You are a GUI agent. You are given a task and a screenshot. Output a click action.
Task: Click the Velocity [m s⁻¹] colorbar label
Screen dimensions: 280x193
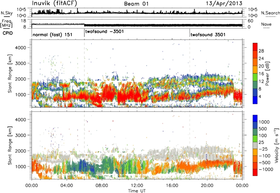click(276, 145)
